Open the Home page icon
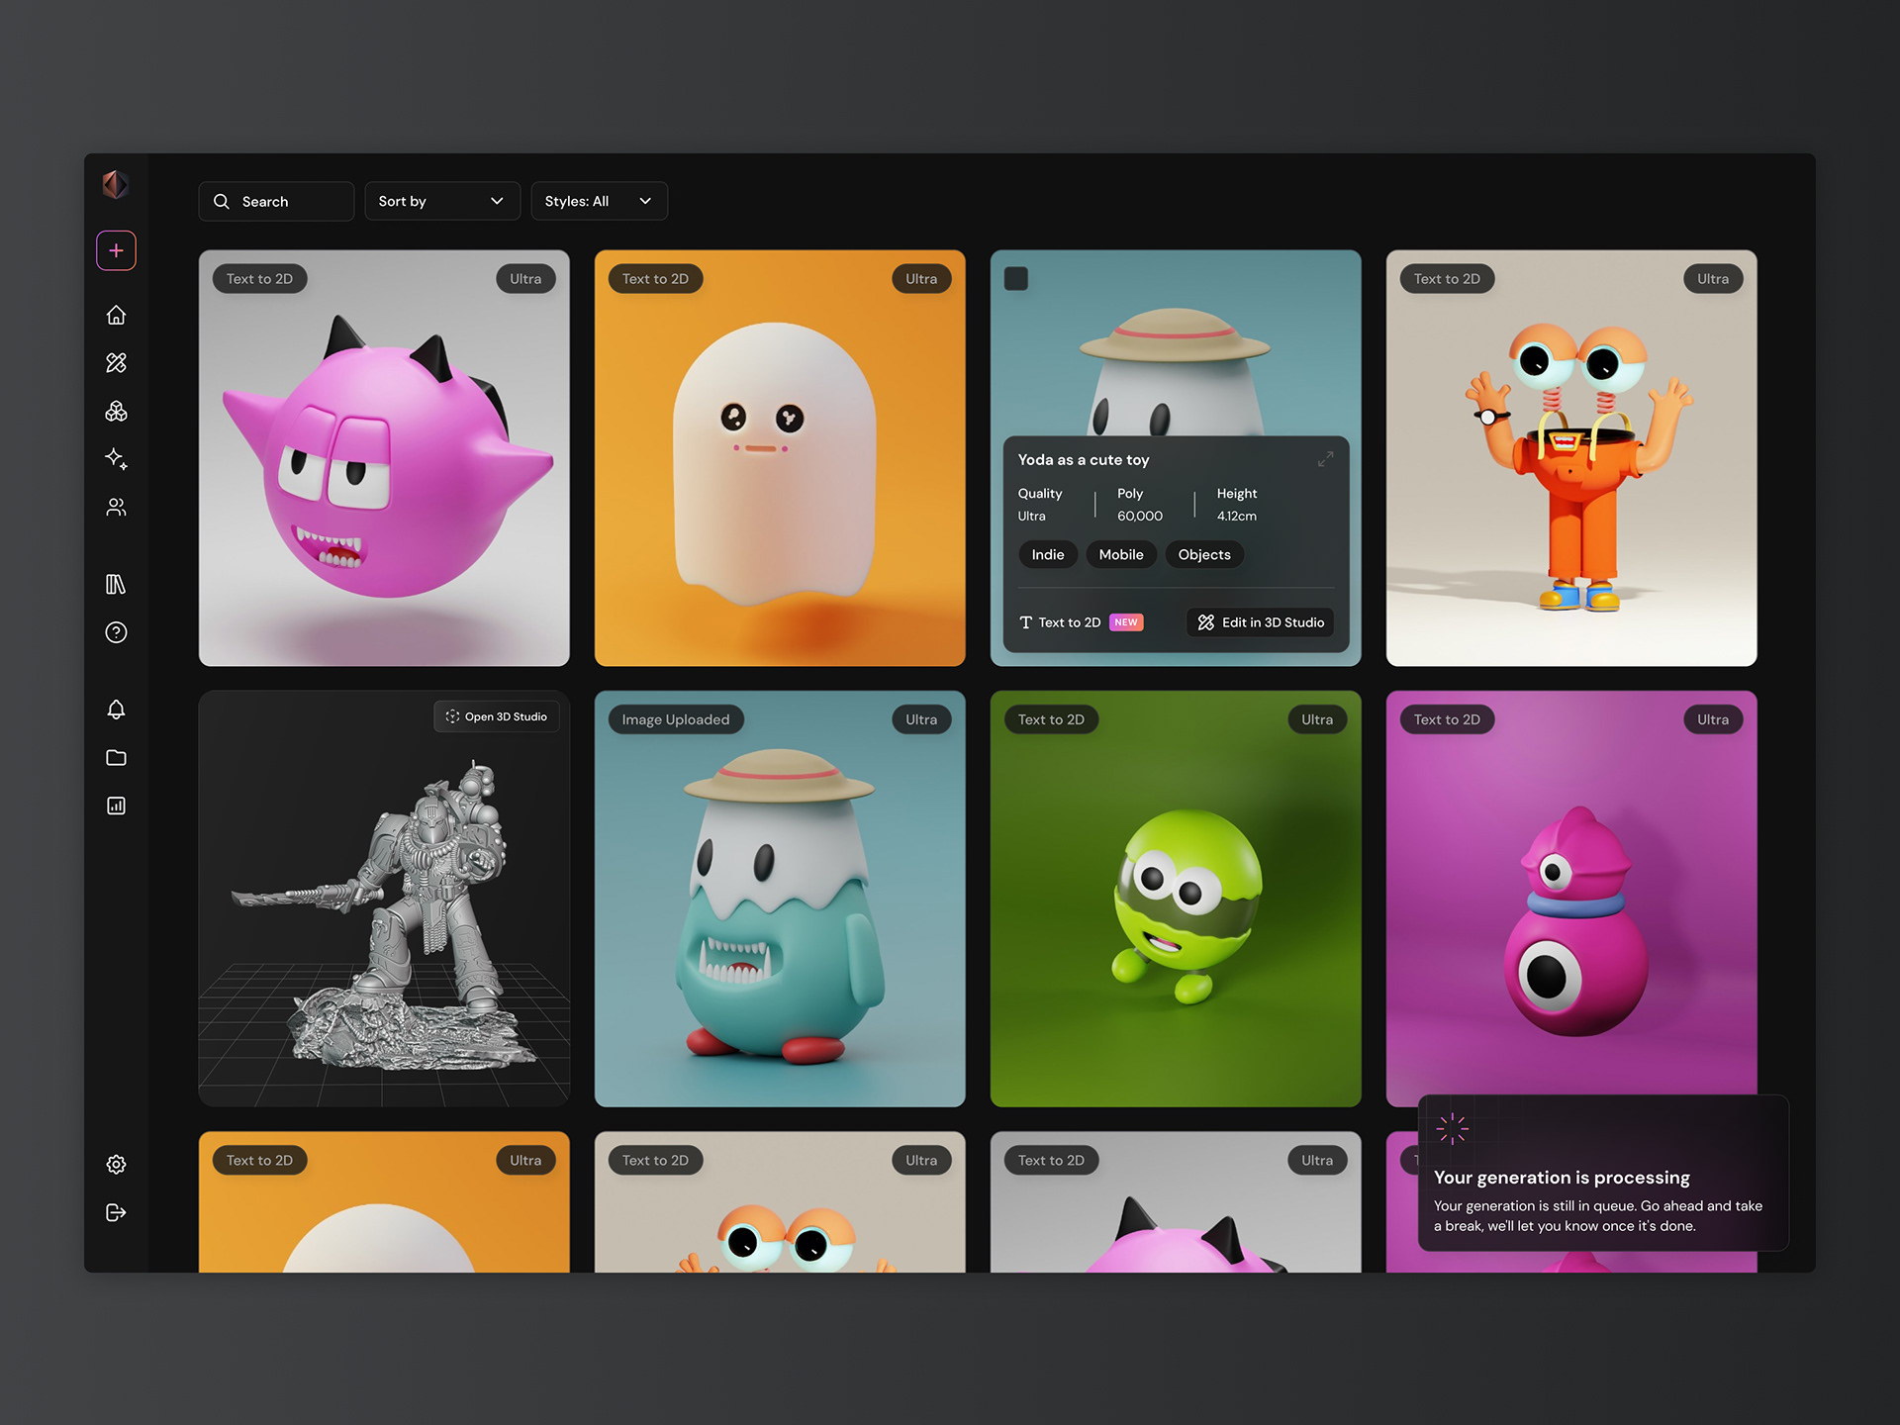 pos(116,315)
